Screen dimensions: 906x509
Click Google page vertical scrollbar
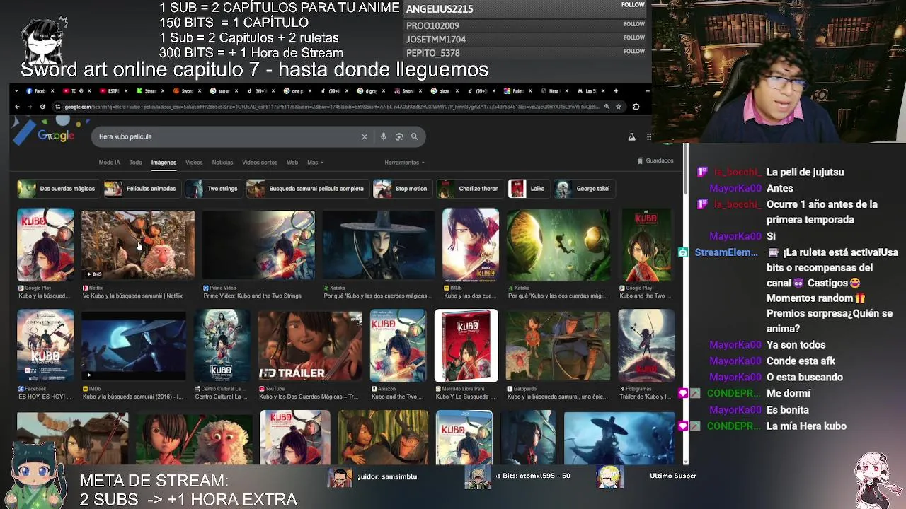click(684, 170)
